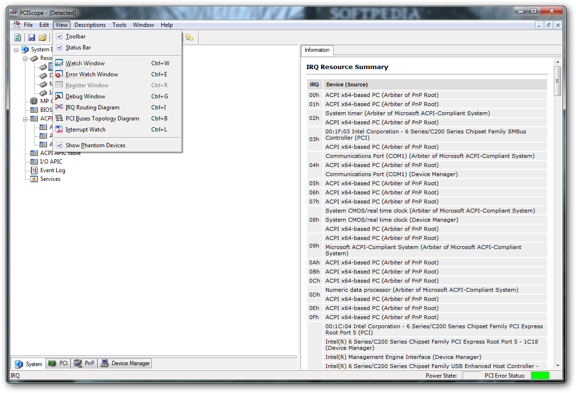Switch to the System bottom tab
The width and height of the screenshot is (576, 393).
pos(29,364)
